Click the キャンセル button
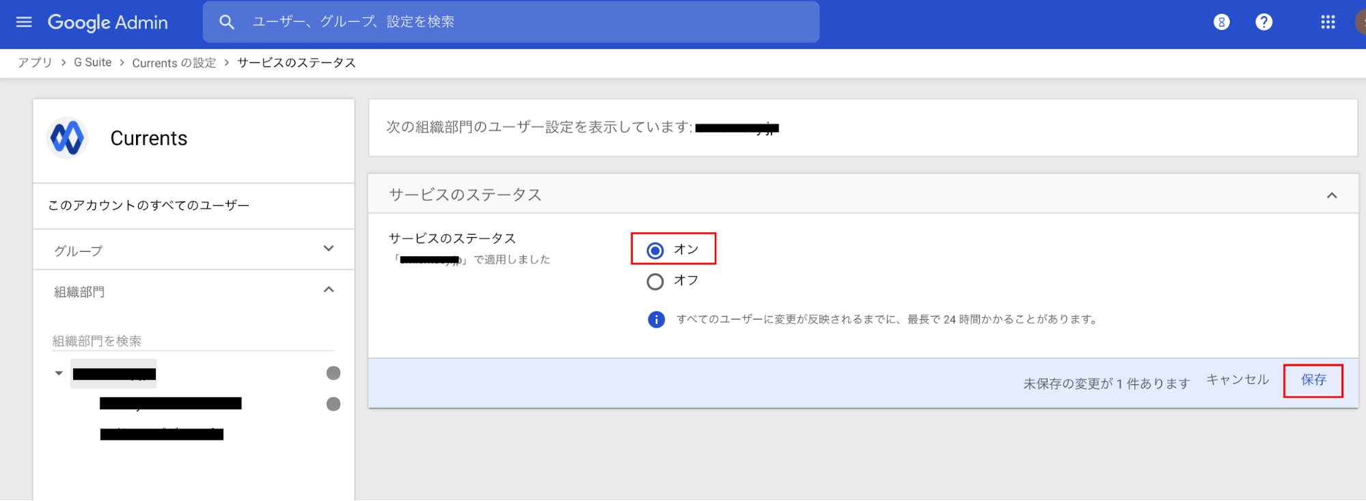1366x501 pixels. pyautogui.click(x=1238, y=380)
